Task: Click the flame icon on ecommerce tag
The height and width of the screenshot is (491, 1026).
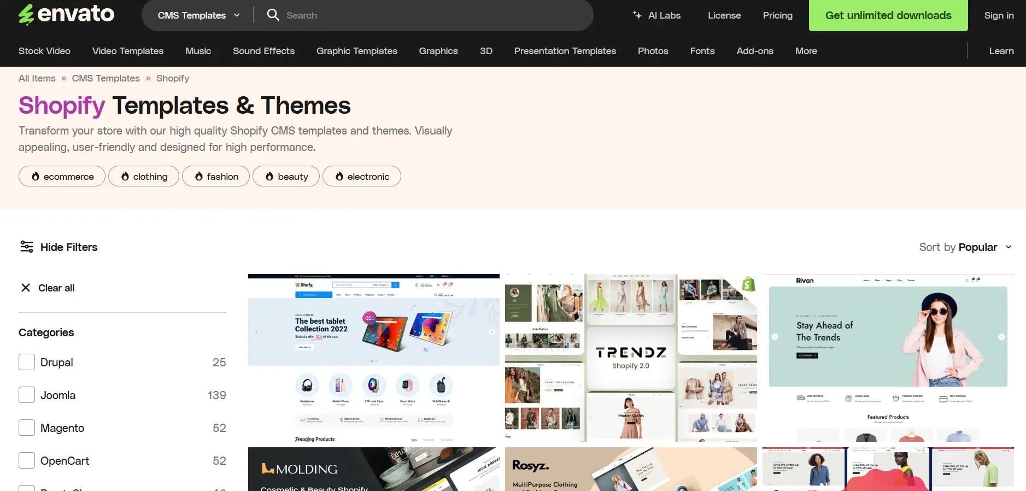Action: 36,176
